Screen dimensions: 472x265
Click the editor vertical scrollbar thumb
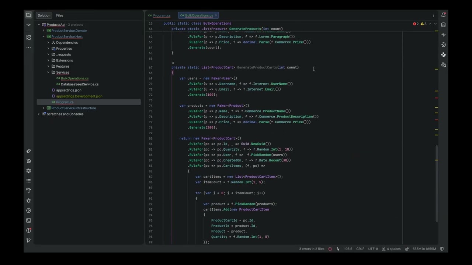pos(437,183)
